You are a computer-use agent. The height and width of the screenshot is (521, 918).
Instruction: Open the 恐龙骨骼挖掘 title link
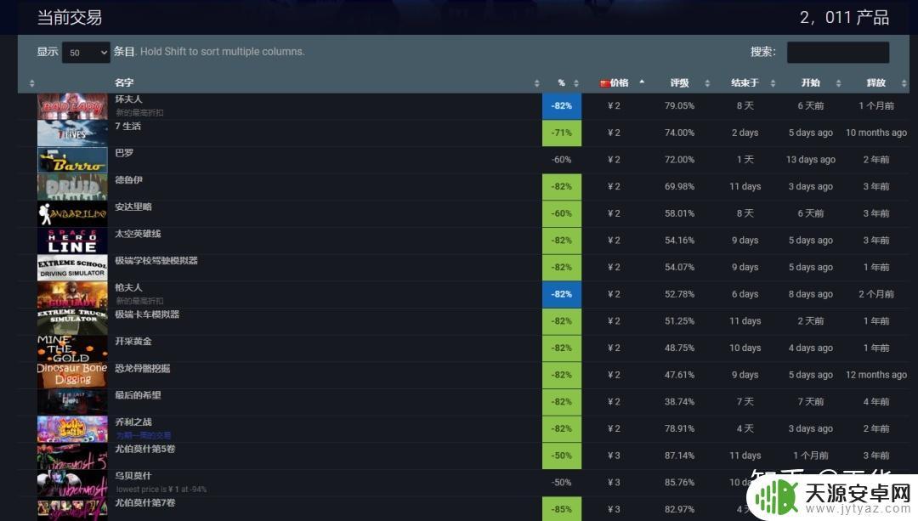tap(142, 369)
